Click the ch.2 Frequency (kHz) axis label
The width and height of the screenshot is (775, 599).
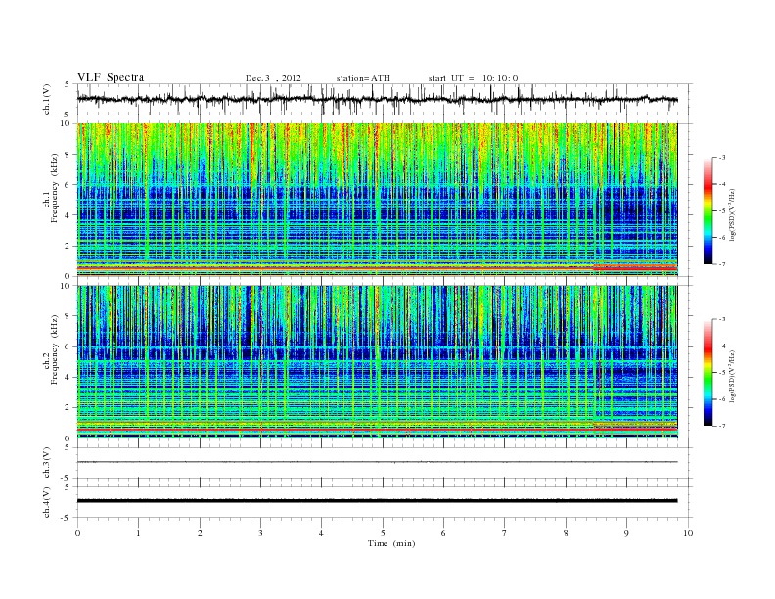[x=52, y=362]
